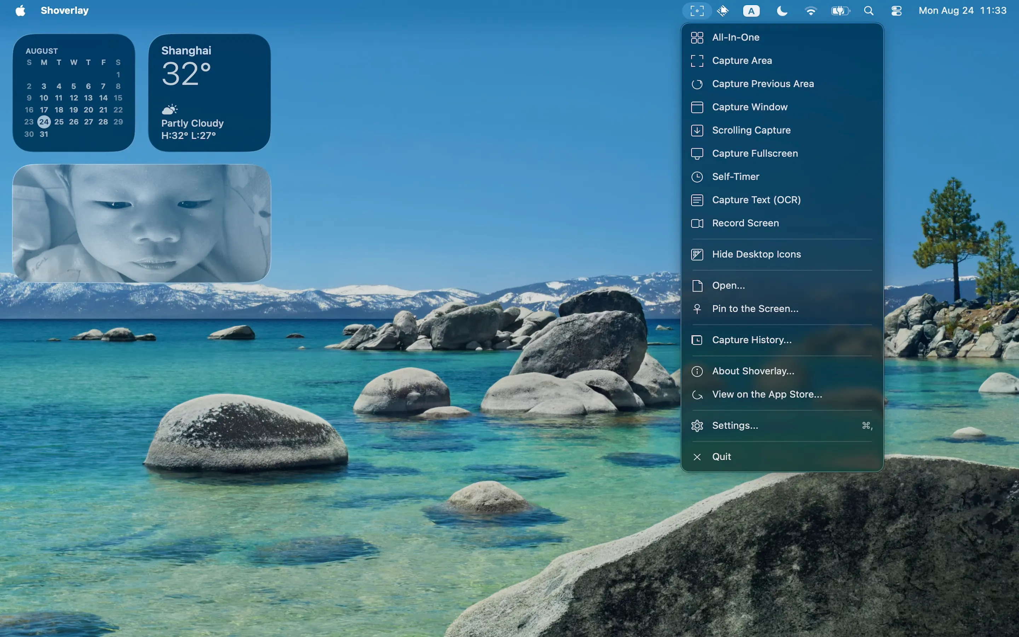Choose Record Screen menu entry

tap(782, 223)
